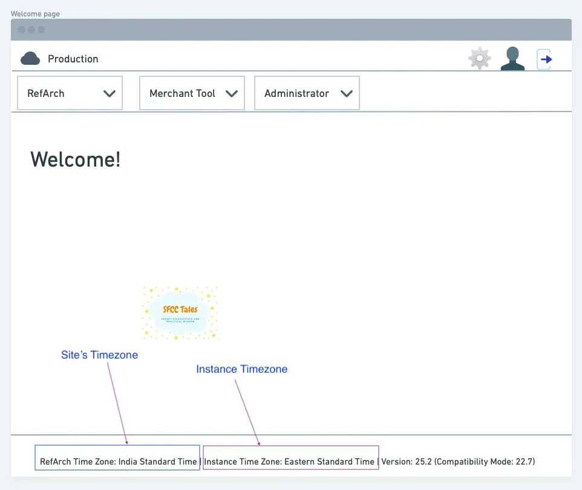Open the RefArch site selector dropdown
The height and width of the screenshot is (490, 582).
pyautogui.click(x=70, y=93)
